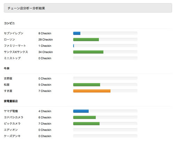Click the 34 Checkin count text
The width and height of the screenshot is (174, 141).
click(46, 52)
